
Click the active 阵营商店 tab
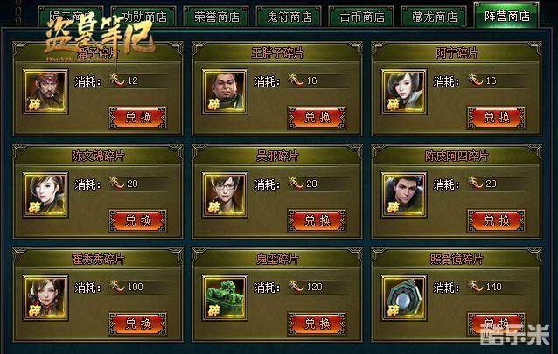point(506,15)
